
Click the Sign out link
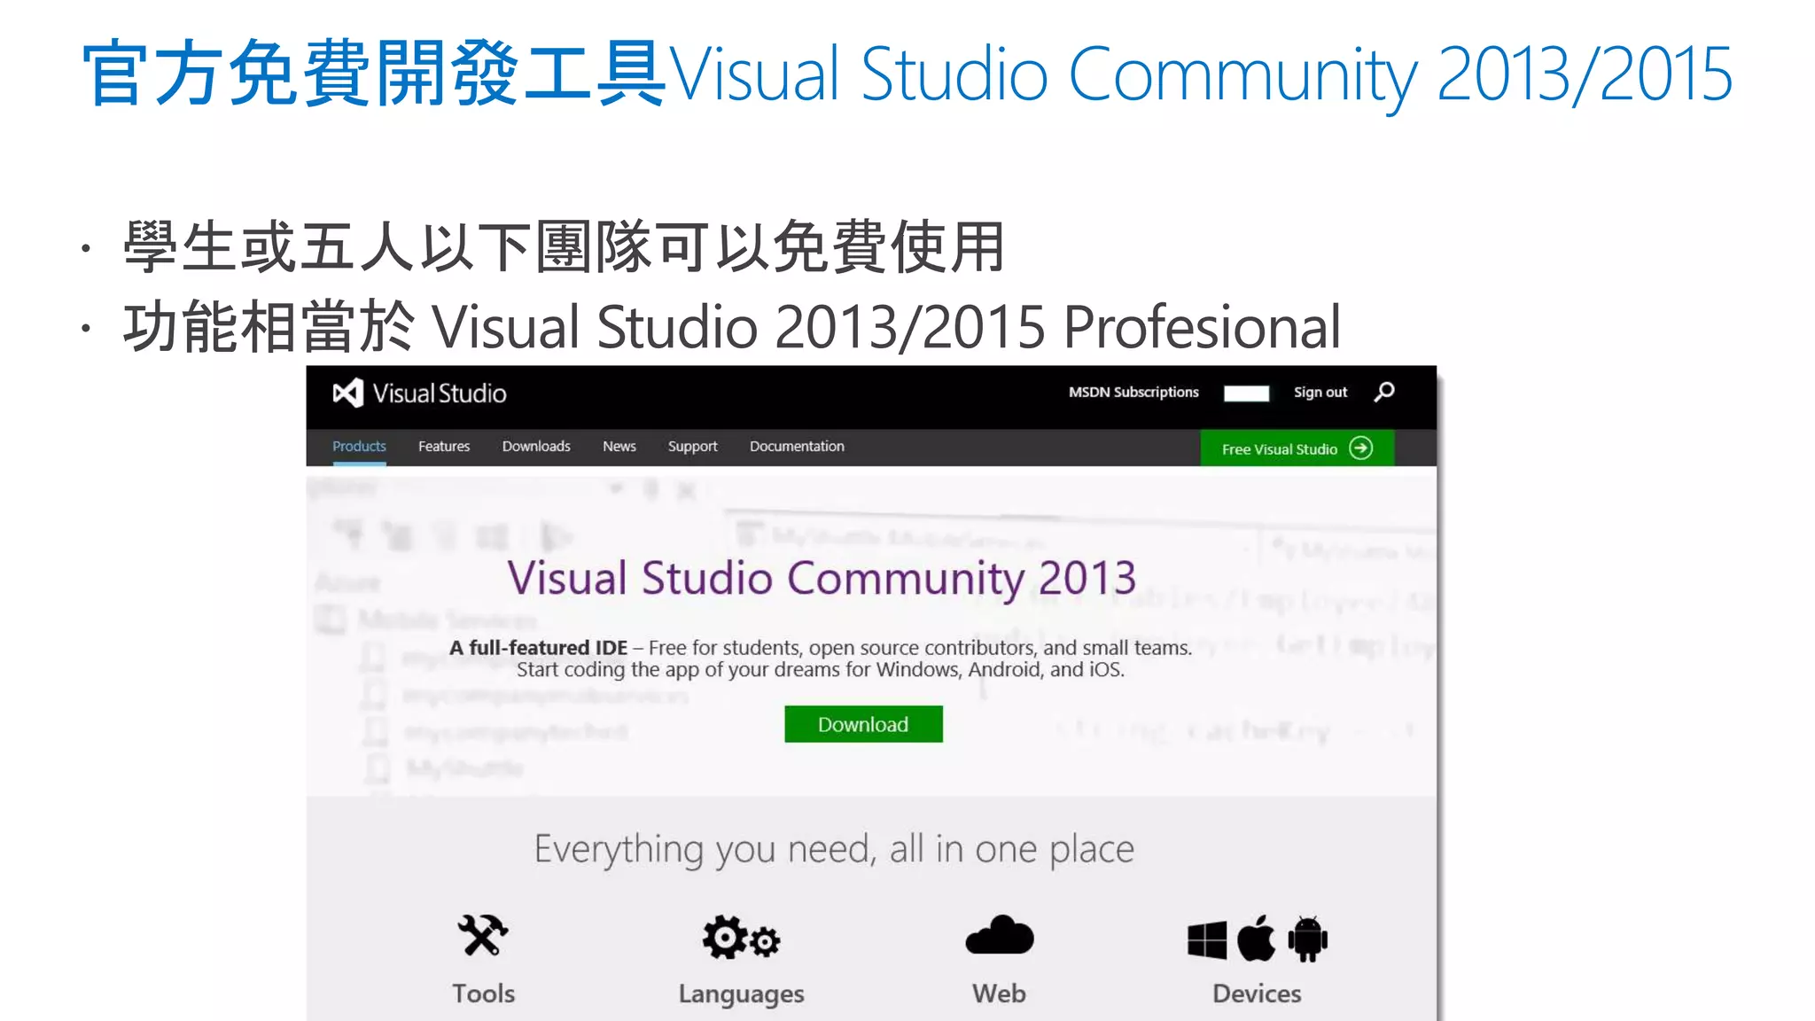[x=1320, y=393]
